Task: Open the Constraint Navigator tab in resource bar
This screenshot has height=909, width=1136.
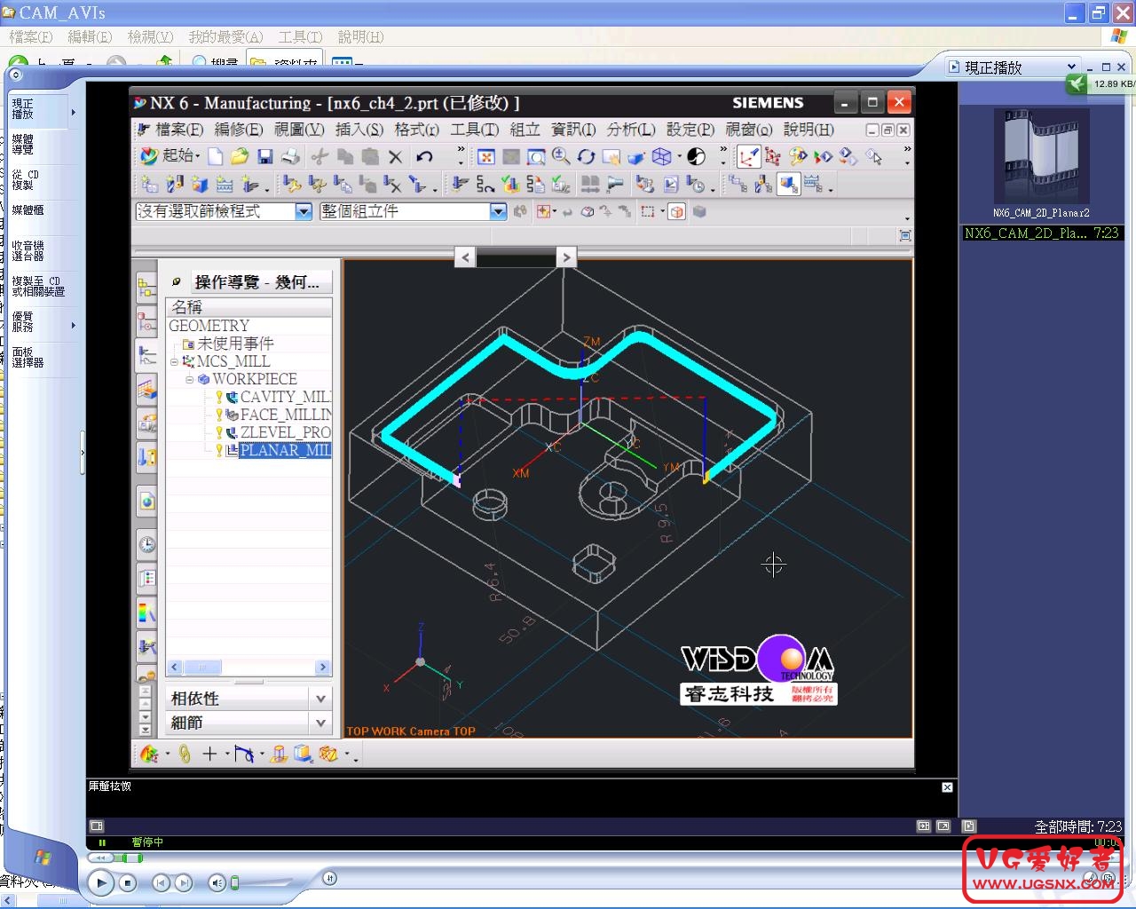Action: tap(147, 322)
